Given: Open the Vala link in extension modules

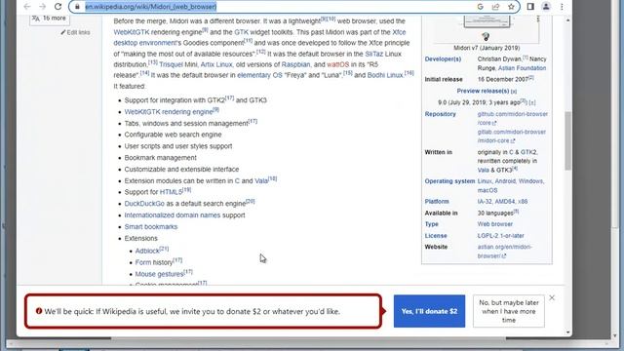Looking at the screenshot, I should tap(261, 181).
